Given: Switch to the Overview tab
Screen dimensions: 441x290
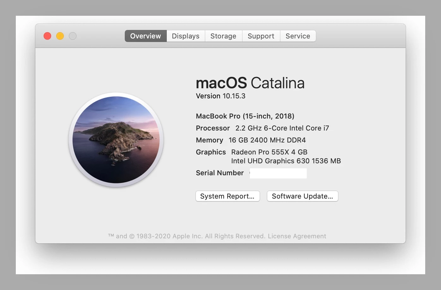Looking at the screenshot, I should [146, 36].
